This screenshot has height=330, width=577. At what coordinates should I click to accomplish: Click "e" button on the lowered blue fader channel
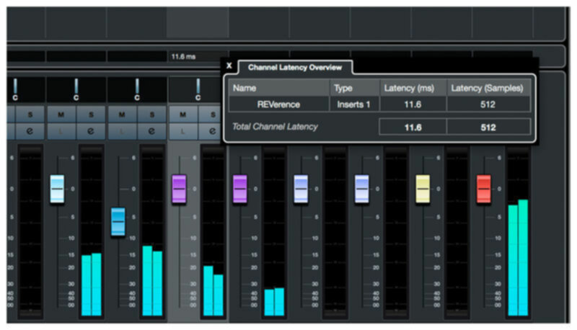pyautogui.click(x=151, y=130)
